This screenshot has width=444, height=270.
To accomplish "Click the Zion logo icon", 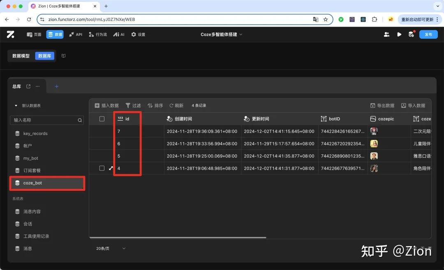I will tap(10, 35).
